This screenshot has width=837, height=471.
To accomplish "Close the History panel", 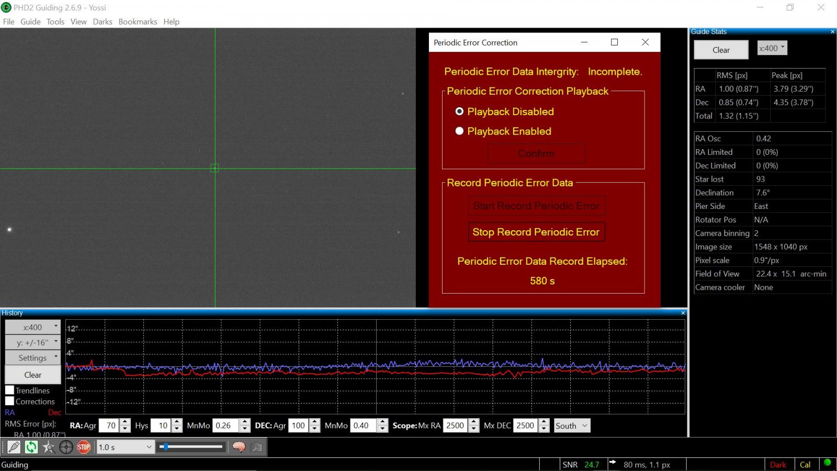I will [x=683, y=313].
